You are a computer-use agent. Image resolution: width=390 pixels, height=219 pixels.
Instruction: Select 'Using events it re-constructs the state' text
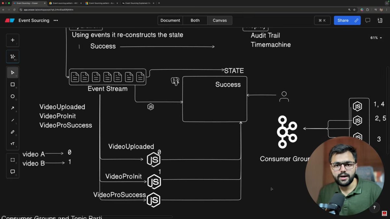pos(127,35)
